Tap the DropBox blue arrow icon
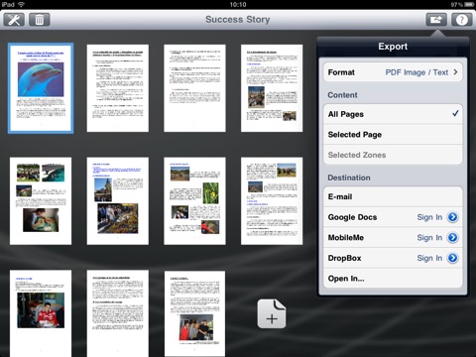Image resolution: width=476 pixels, height=357 pixels. pyautogui.click(x=452, y=258)
